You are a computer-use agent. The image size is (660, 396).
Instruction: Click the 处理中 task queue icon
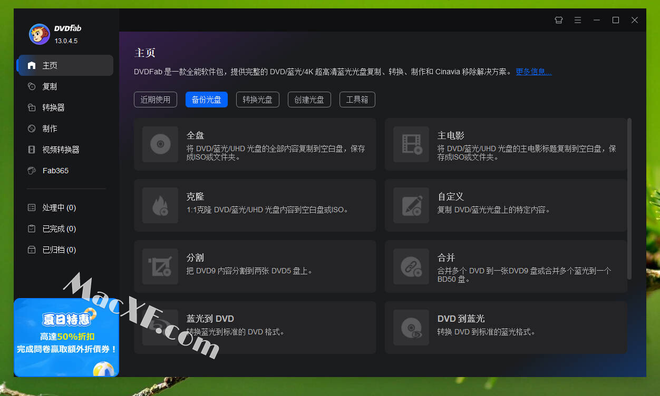(32, 207)
